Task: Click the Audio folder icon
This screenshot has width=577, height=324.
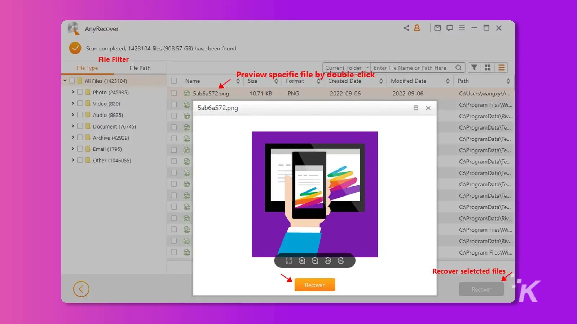Action: 88,115
